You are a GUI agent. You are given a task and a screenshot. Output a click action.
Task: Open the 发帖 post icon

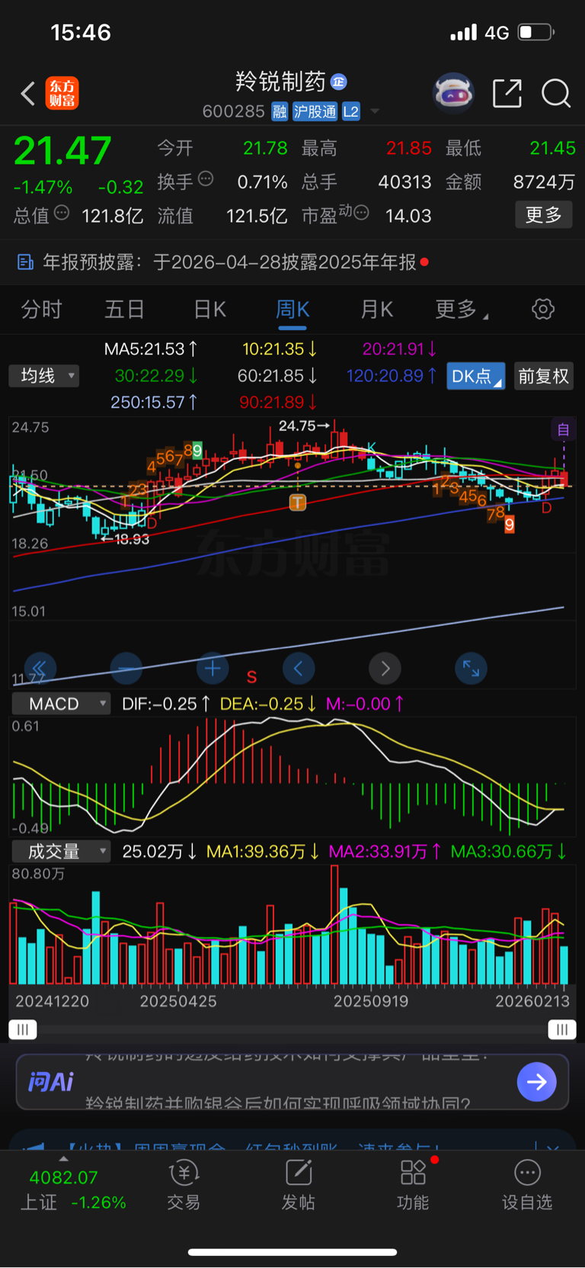[x=298, y=1186]
